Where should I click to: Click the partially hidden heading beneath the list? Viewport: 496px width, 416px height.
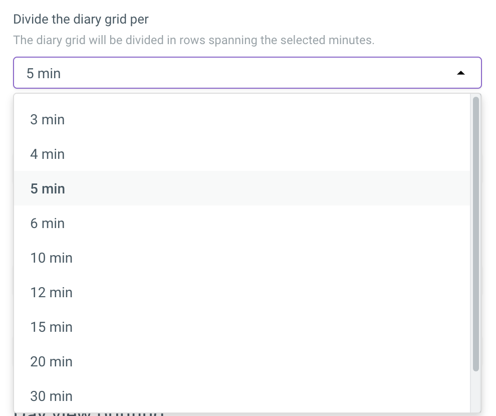[x=90, y=414]
